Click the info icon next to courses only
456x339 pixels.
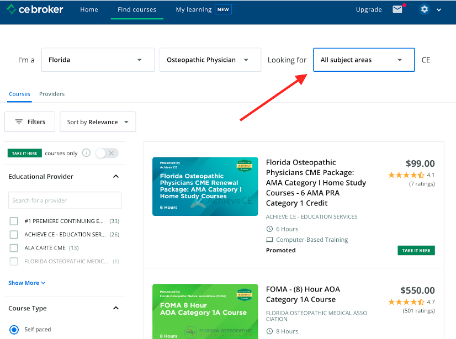[86, 152]
